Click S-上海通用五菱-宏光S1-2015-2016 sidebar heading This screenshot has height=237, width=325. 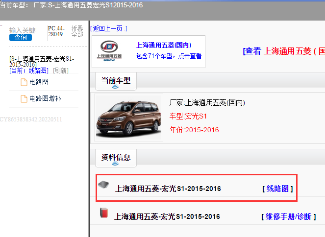tap(42, 62)
